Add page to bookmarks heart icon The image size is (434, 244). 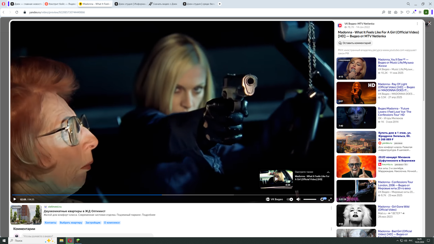pyautogui.click(x=408, y=12)
